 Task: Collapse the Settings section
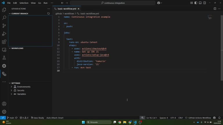click(10, 83)
